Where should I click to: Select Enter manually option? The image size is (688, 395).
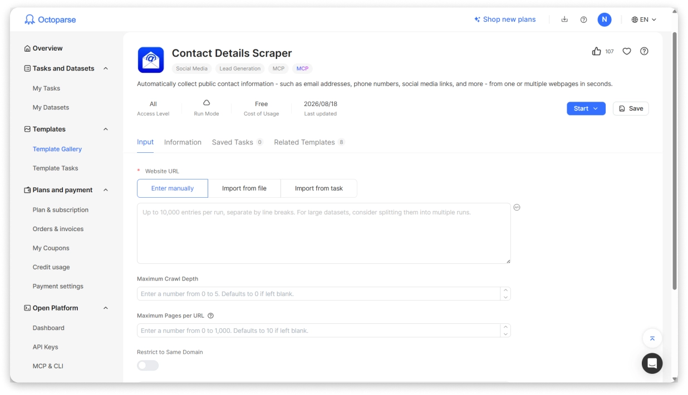tap(173, 188)
